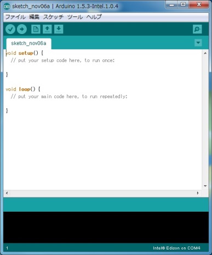Open the 編集 menu
212x255 pixels.
(34, 17)
